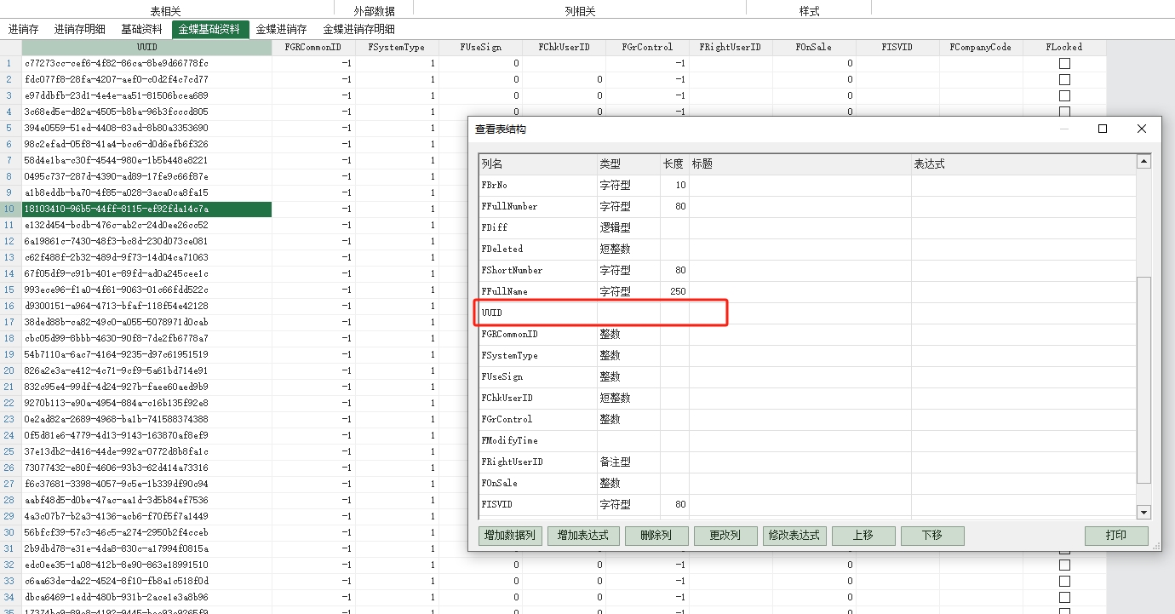The image size is (1175, 614).
Task: Maximize the 查看表结构 dialog
Action: point(1103,129)
